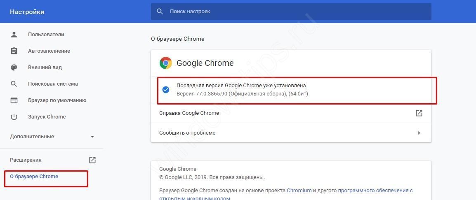Click the Appearance palette icon
This screenshot has width=476, height=200.
coord(14,67)
